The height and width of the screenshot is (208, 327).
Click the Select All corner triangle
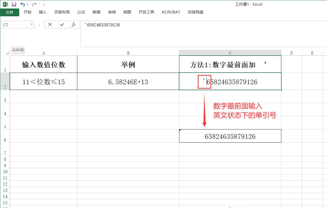(7, 53)
